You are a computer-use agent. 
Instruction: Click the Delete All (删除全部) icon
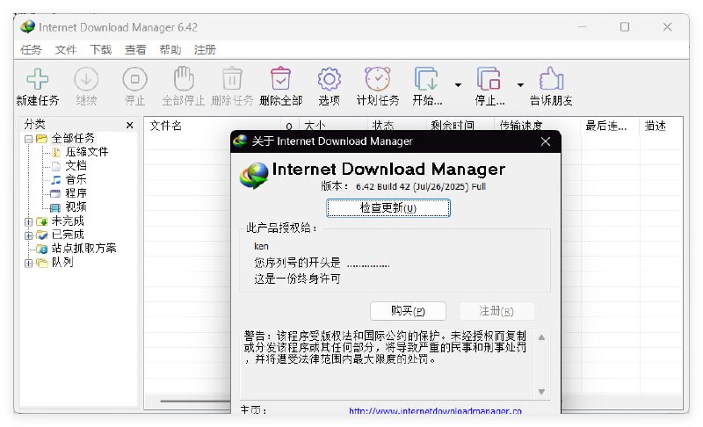coord(280,78)
